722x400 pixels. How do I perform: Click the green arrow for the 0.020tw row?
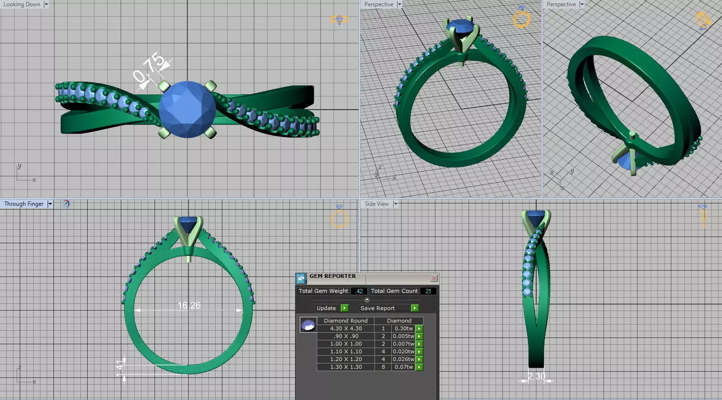tap(419, 351)
